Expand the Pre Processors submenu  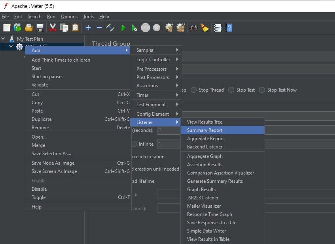[156, 69]
